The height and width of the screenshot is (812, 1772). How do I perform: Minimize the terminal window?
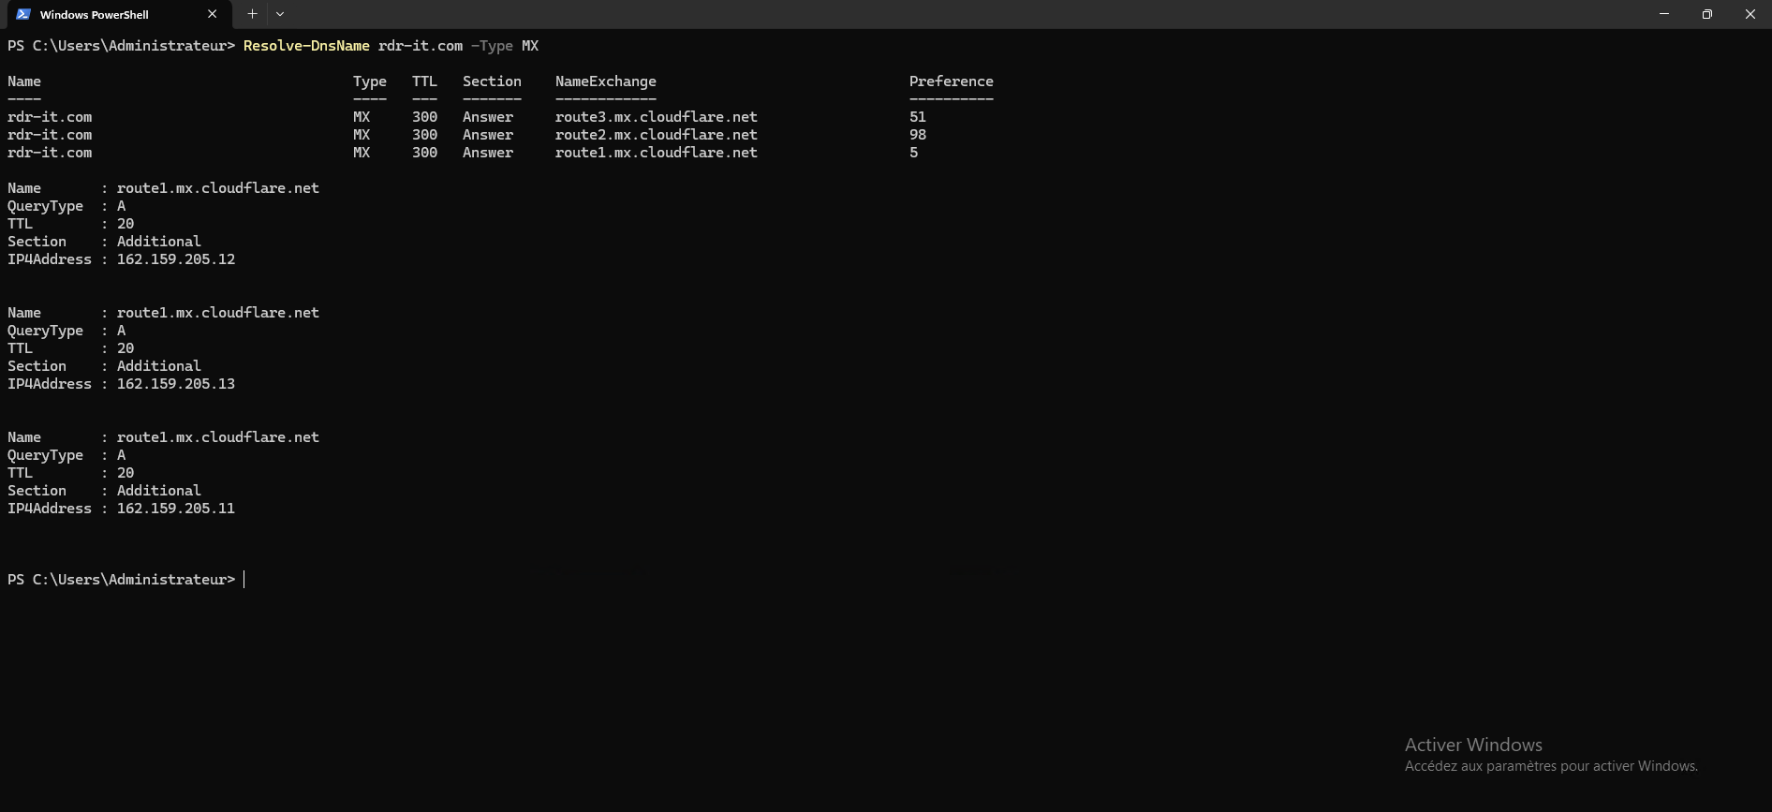pyautogui.click(x=1663, y=14)
